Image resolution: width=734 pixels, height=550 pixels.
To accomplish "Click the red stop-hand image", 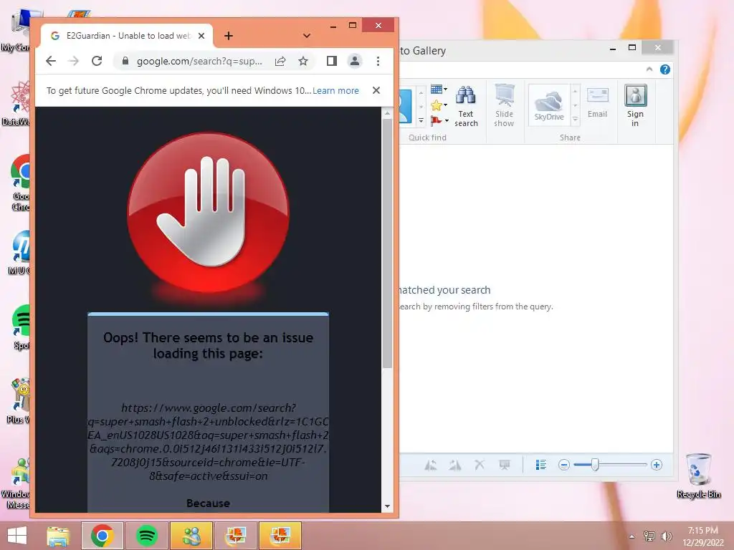I will pyautogui.click(x=209, y=213).
